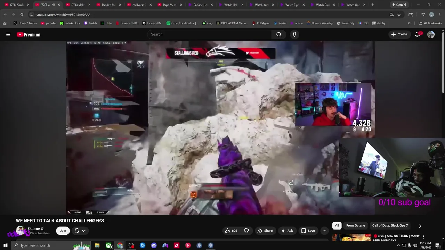Switch to the Watch Hell tab
445x250 pixels.
coord(231,5)
